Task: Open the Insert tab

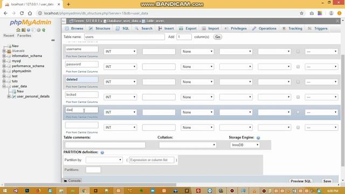Action: (x=166, y=29)
